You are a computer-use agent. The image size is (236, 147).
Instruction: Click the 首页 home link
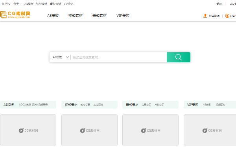pos(8,4)
